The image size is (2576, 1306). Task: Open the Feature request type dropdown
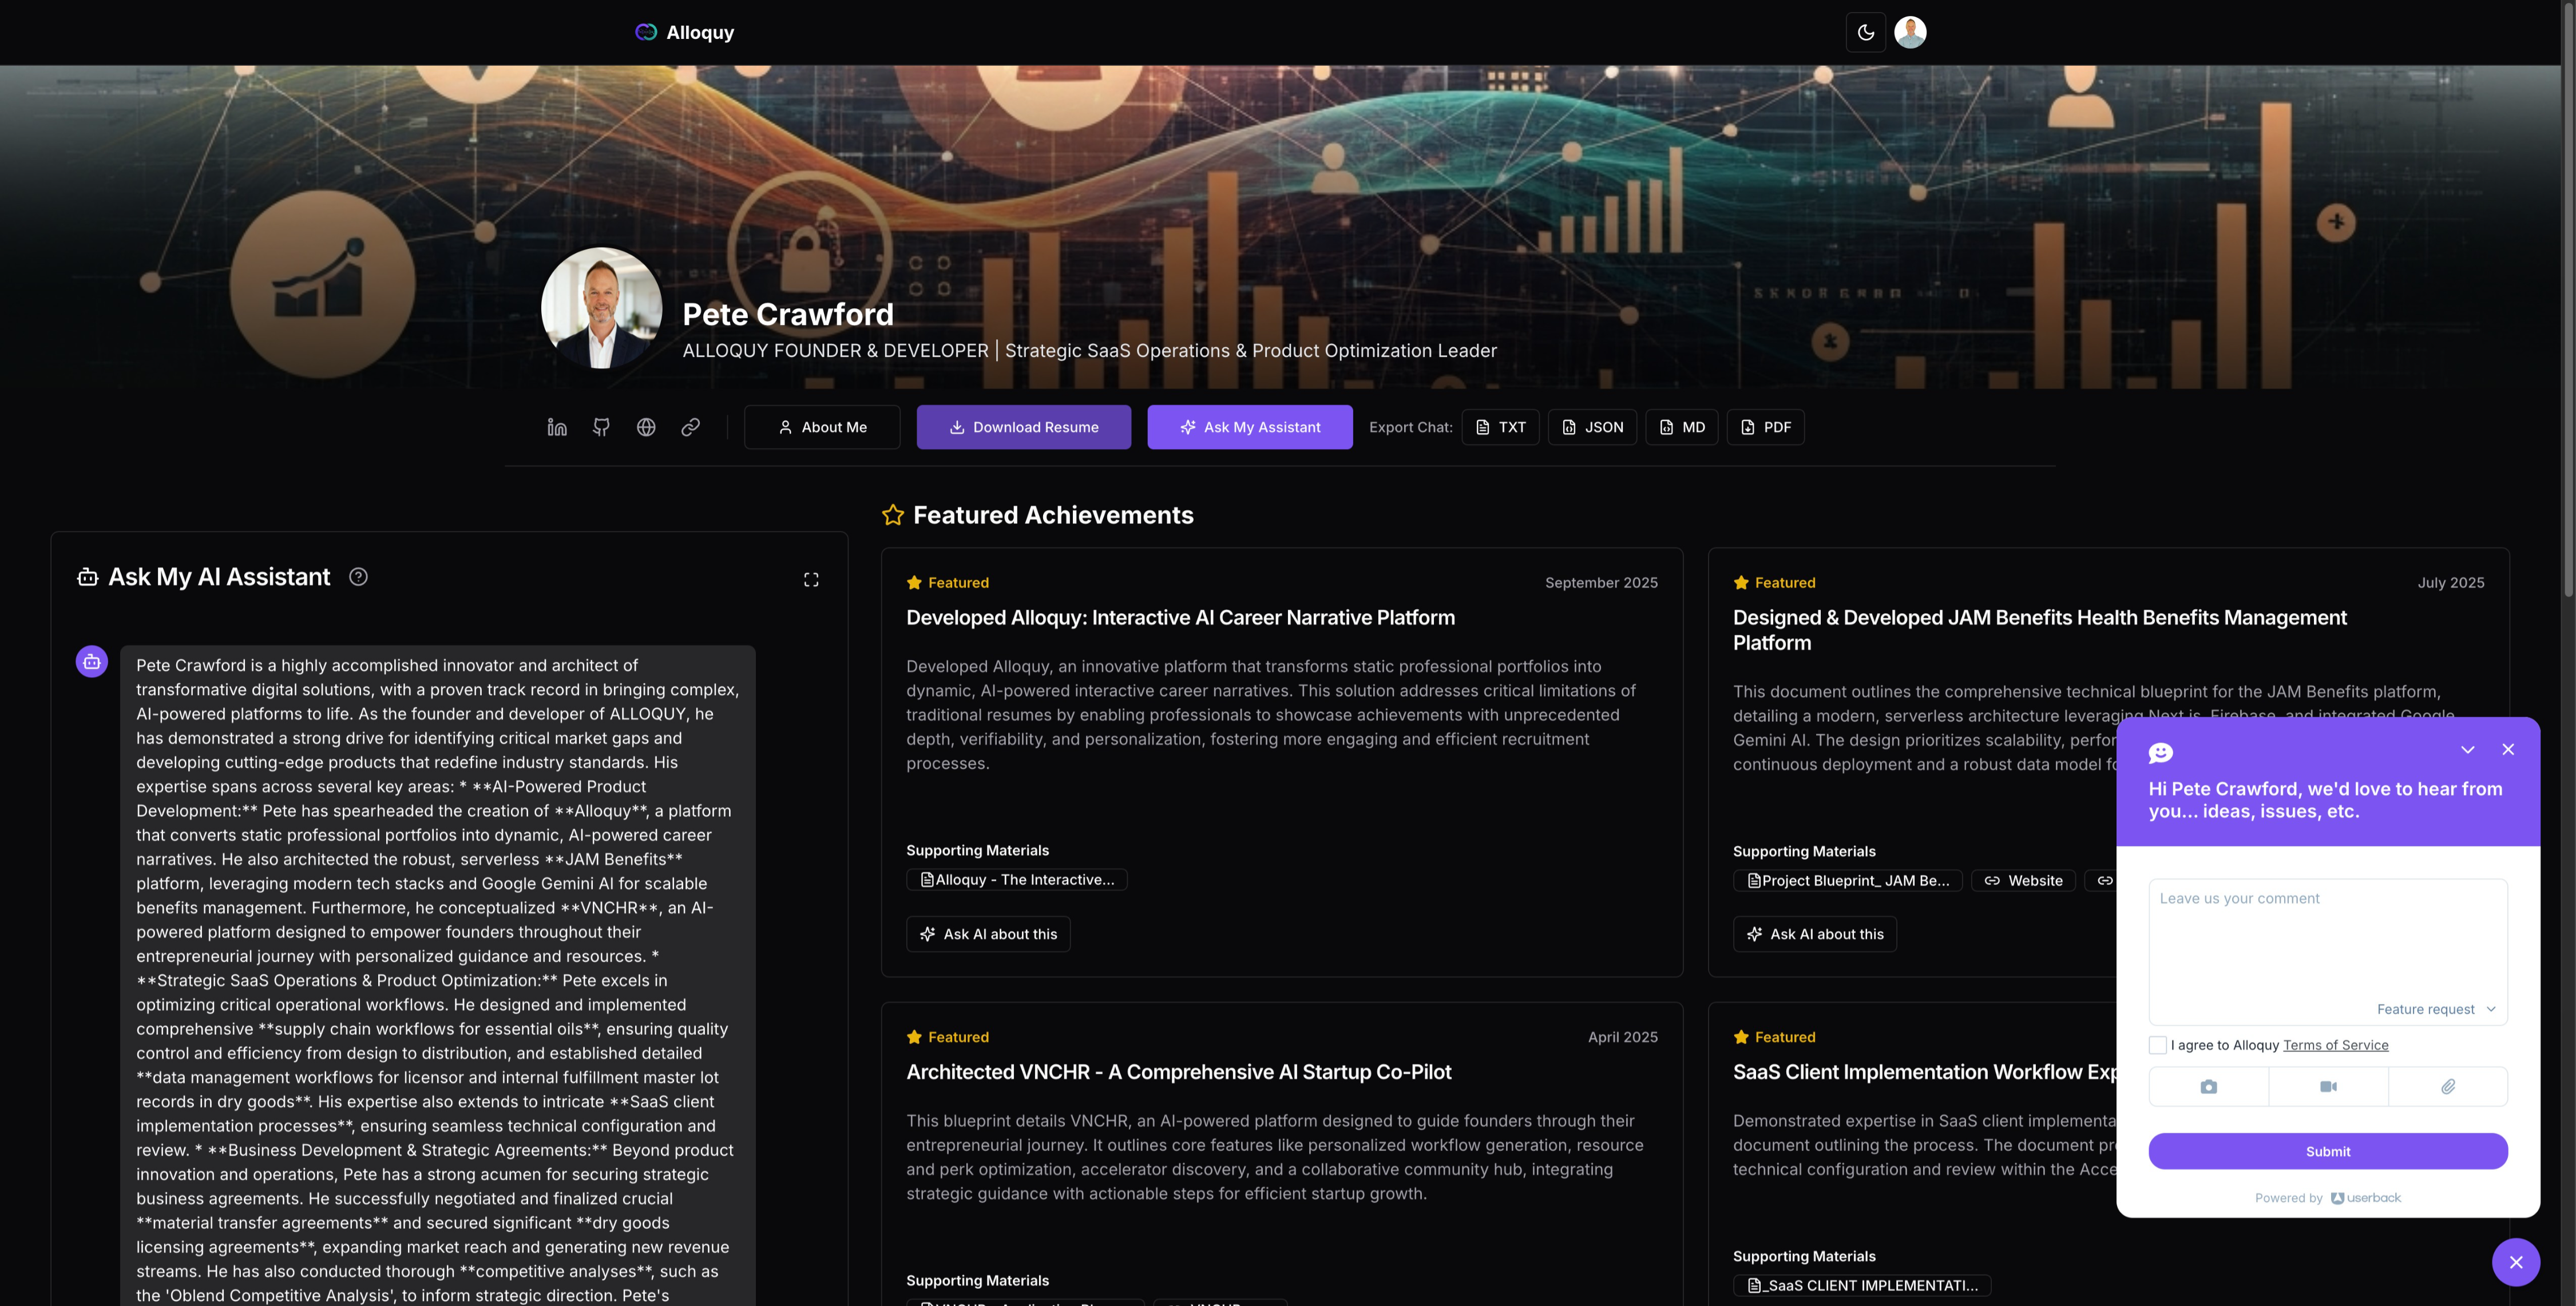pyautogui.click(x=2435, y=1009)
